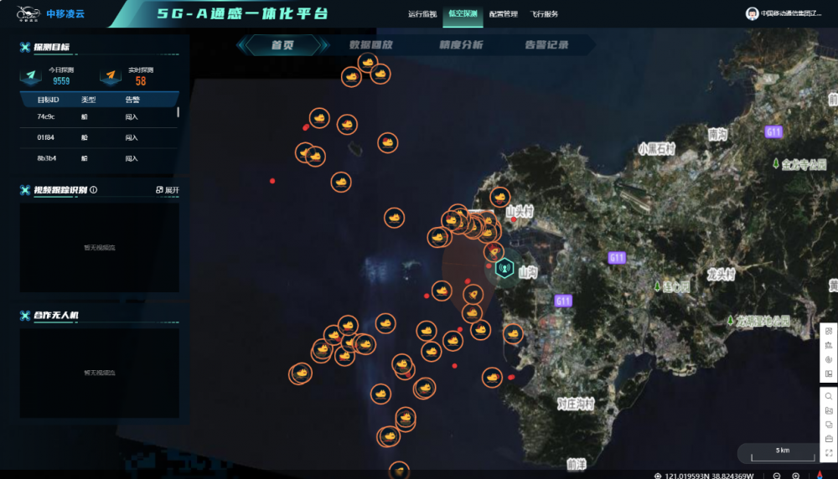Viewport: 838px width, 479px height.
Task: Click the split panel layout icon in map toolbar
Action: tap(829, 373)
